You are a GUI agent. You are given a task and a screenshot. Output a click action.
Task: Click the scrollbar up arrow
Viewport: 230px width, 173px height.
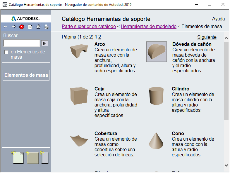(226, 38)
